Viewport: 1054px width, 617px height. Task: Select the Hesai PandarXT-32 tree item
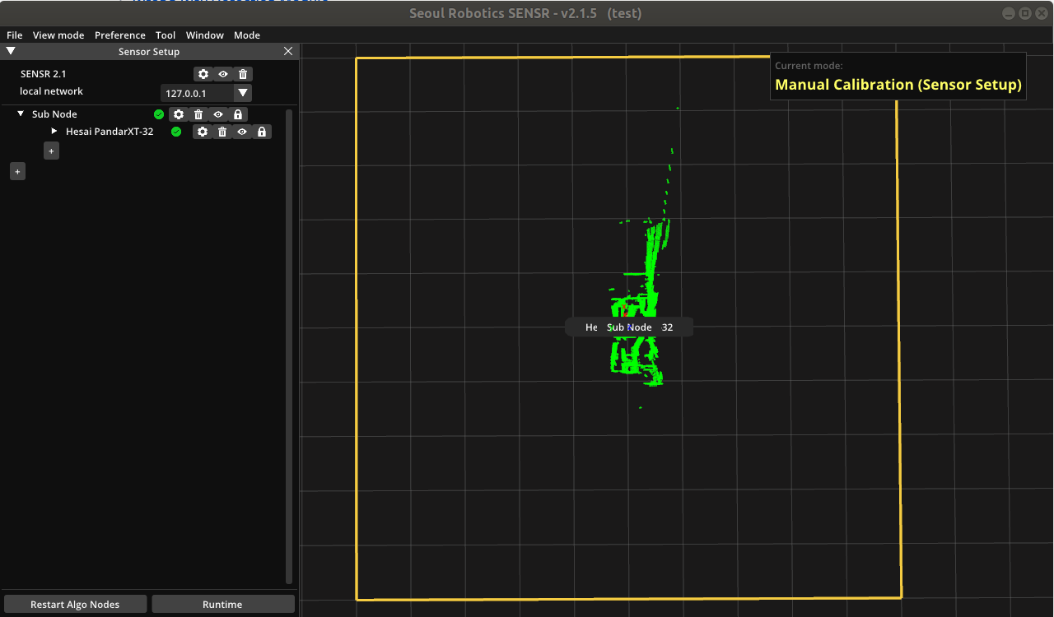pos(110,132)
